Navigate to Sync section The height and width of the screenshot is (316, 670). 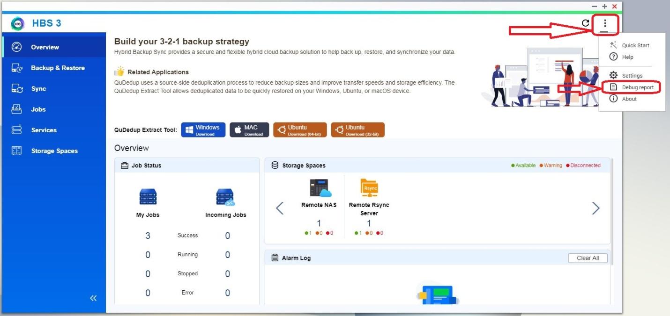pos(54,89)
